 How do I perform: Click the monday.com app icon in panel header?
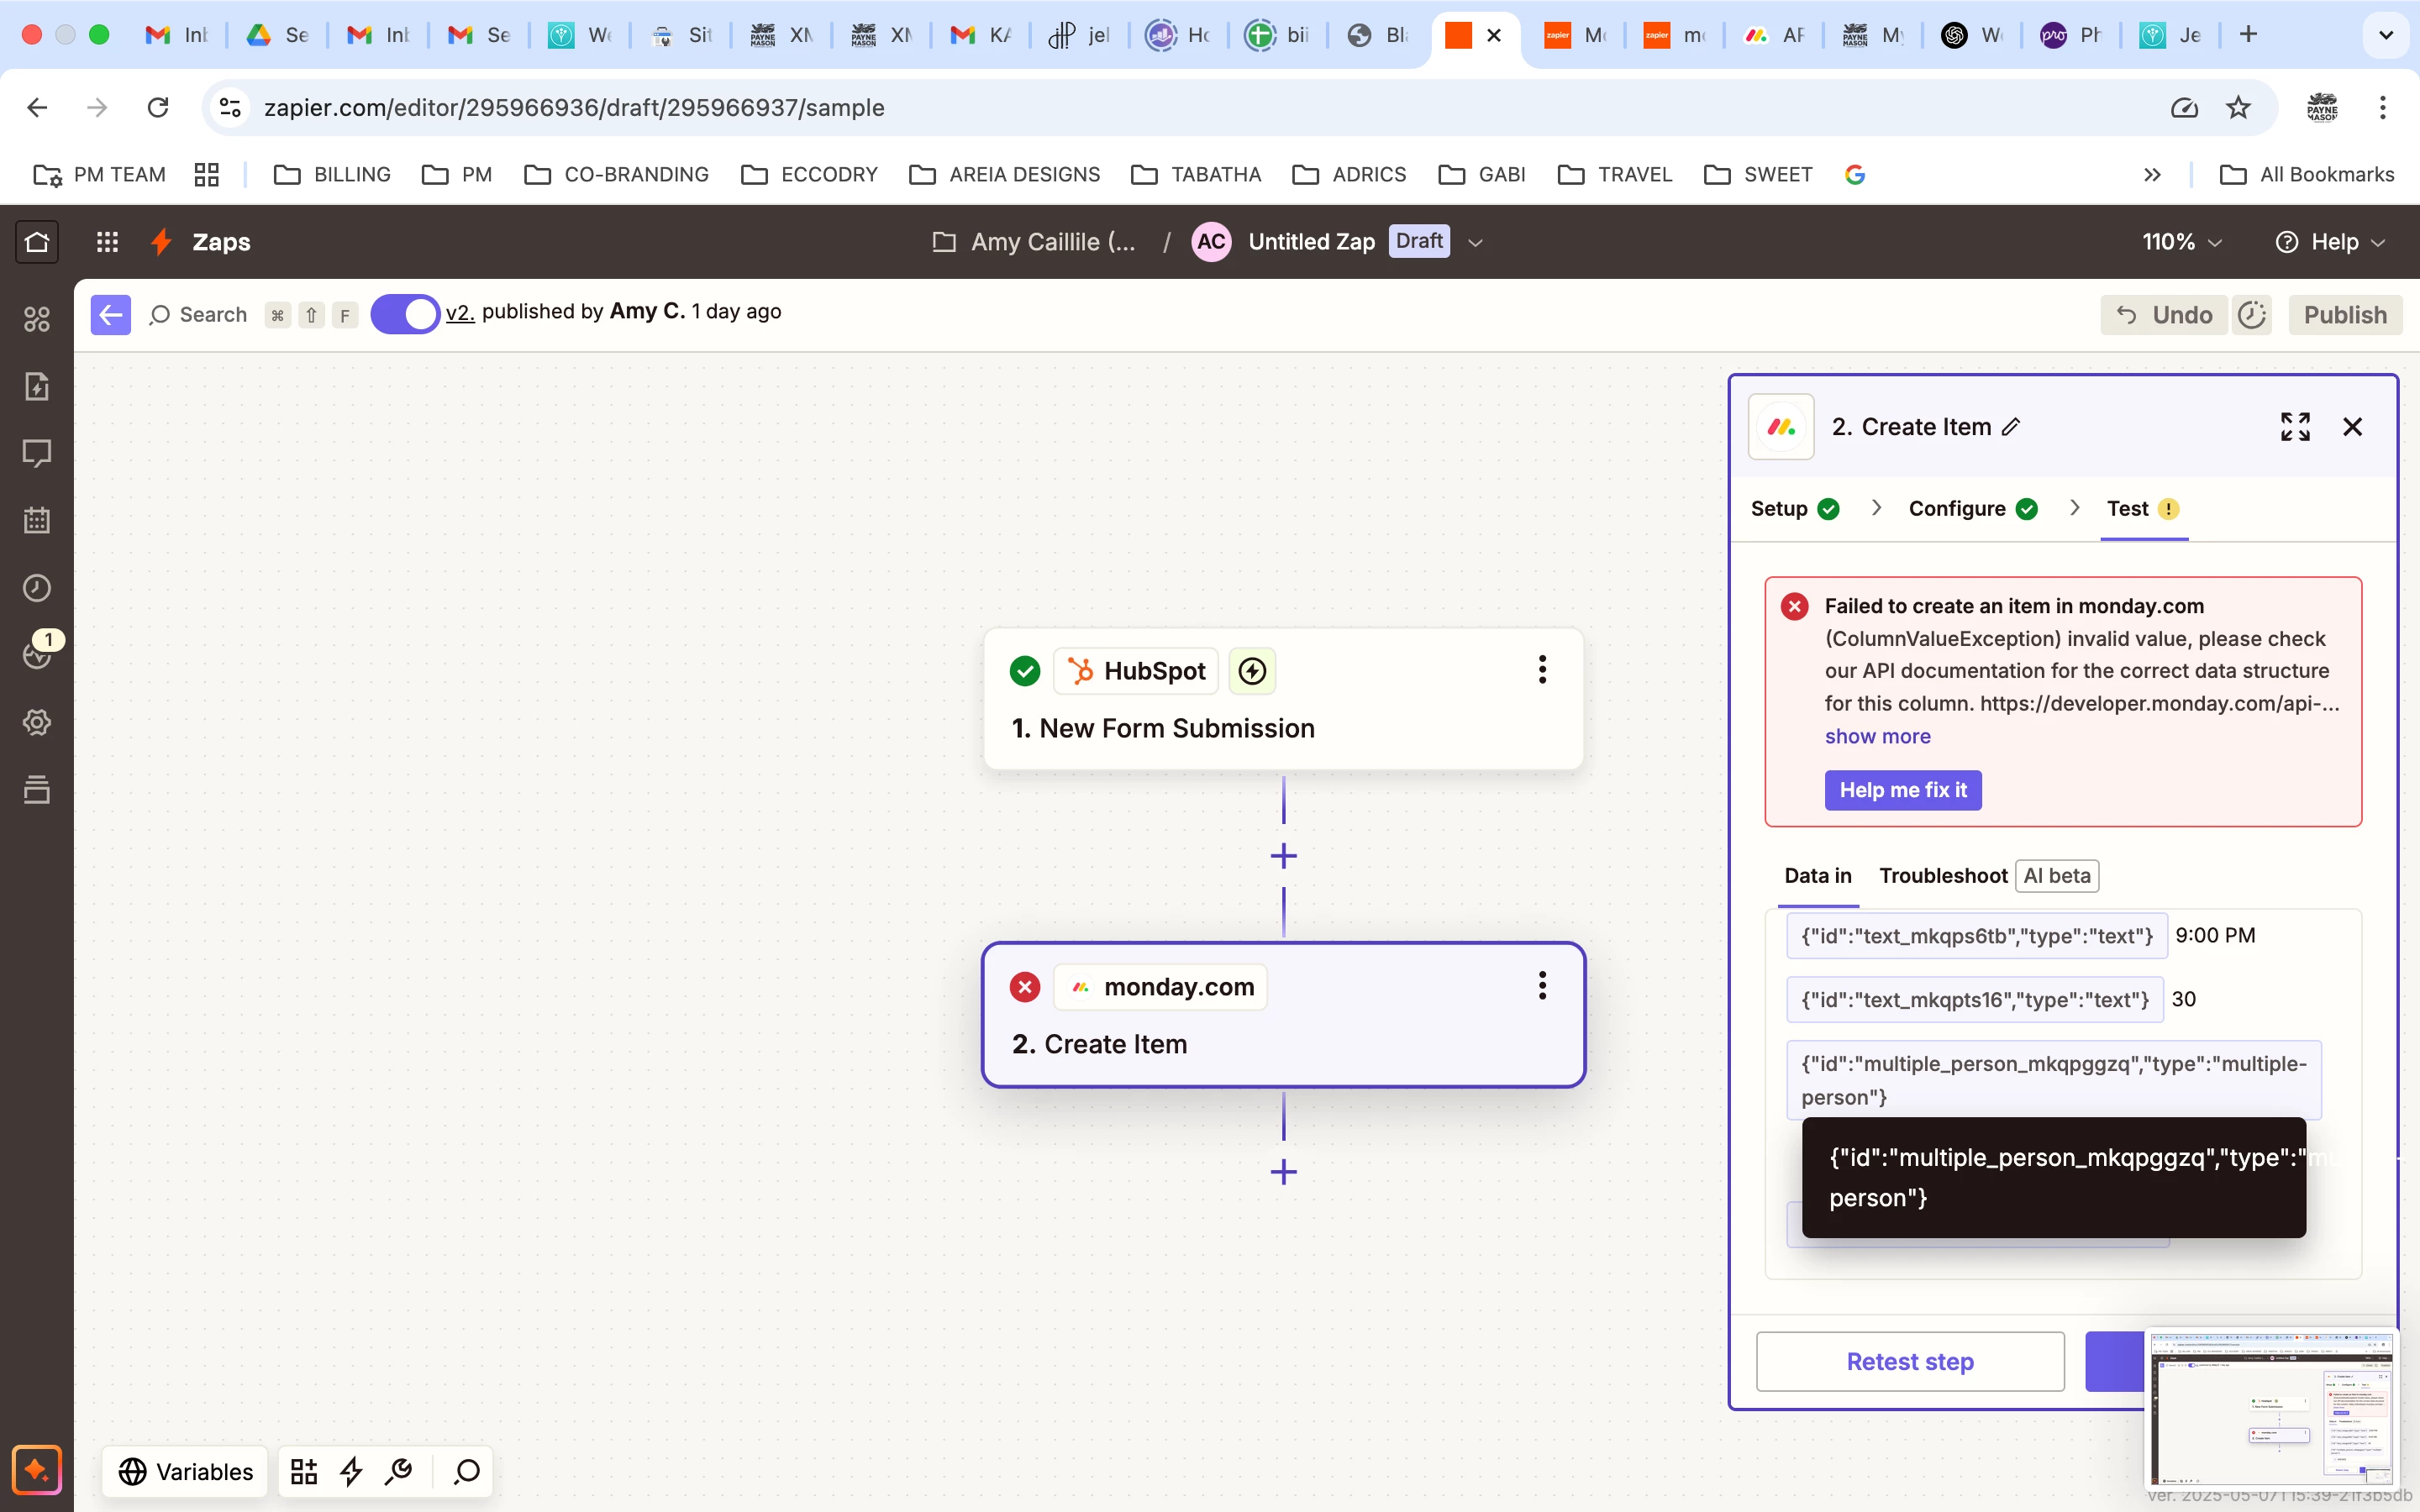[1781, 427]
